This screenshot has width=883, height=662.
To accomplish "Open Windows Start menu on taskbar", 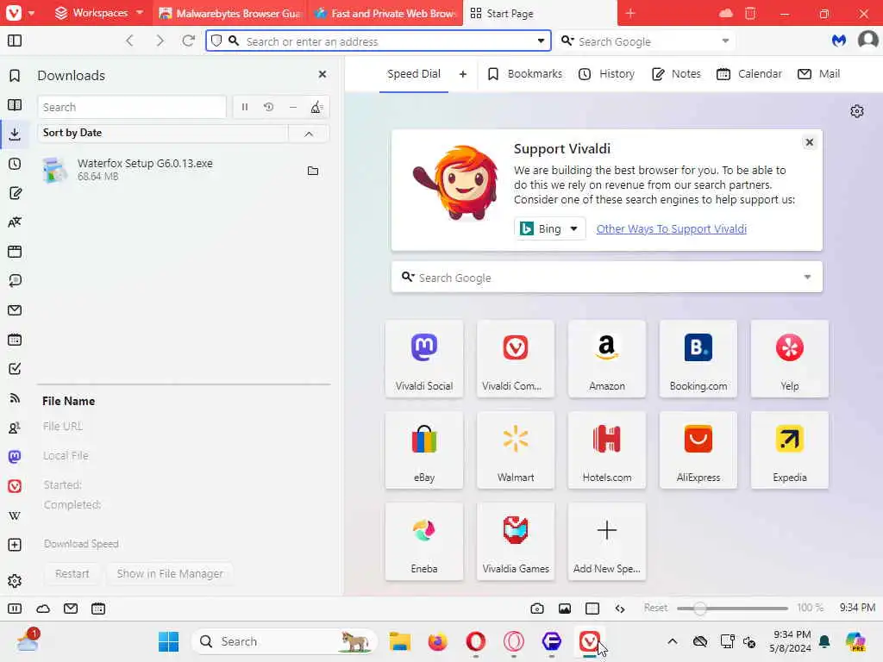I will [168, 641].
